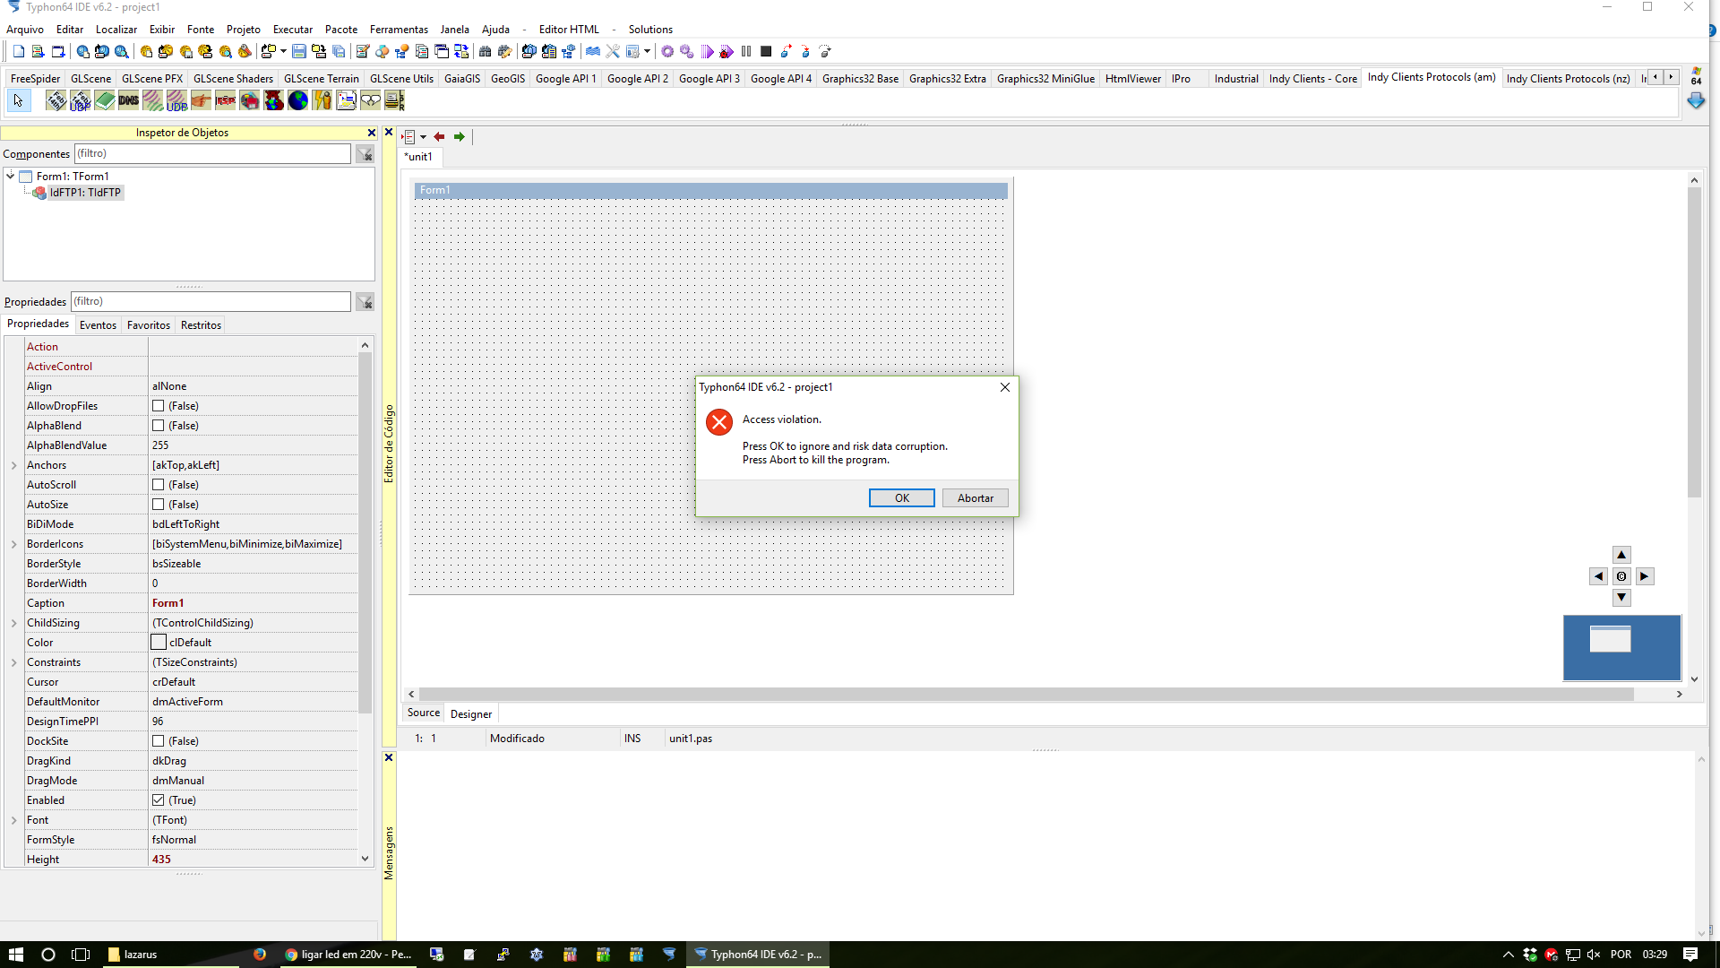This screenshot has height=968, width=1720.
Task: Click the form preview thumbnail
Action: (x=1610, y=638)
